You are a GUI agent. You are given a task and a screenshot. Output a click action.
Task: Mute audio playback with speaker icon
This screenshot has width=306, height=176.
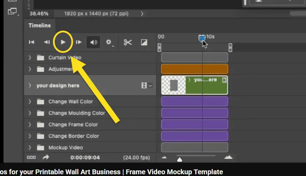(94, 42)
